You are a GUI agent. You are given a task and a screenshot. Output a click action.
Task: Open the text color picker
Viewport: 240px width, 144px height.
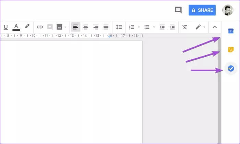point(16,27)
